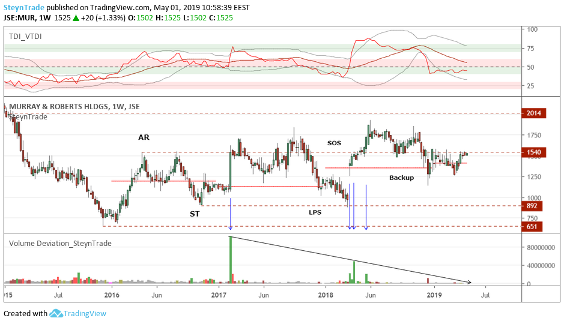564x324 pixels.
Task: Click the TradingView logo icon
Action: (x=56, y=313)
